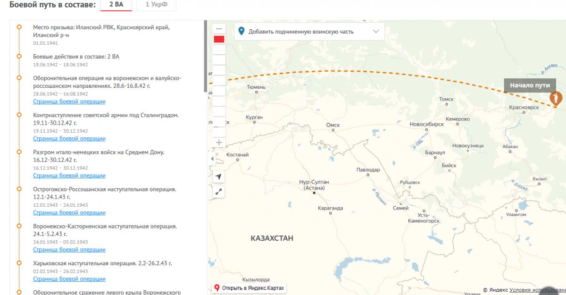The image size is (566, 295).
Task: Click timeline marker for 'Место призыва' entry
Action: pos(19,27)
